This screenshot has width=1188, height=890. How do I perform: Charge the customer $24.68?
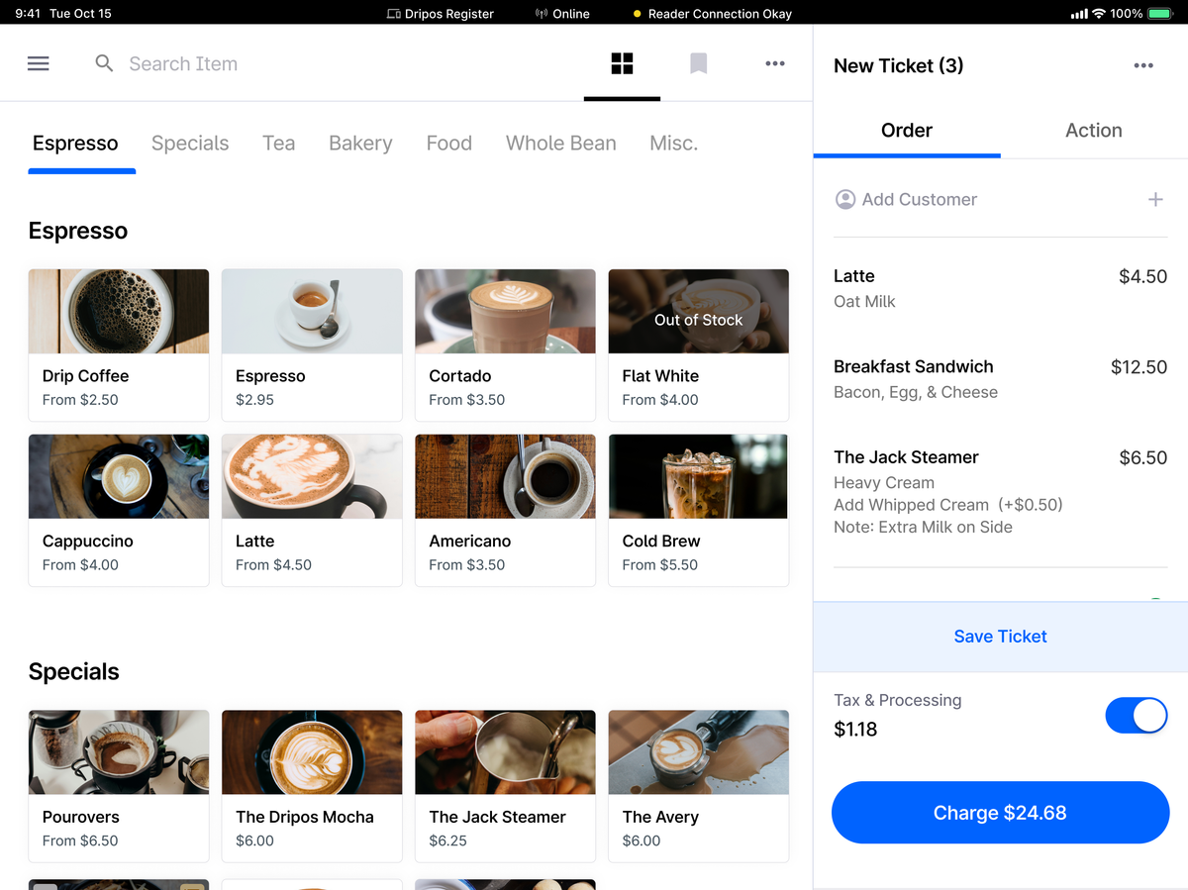coord(1000,812)
